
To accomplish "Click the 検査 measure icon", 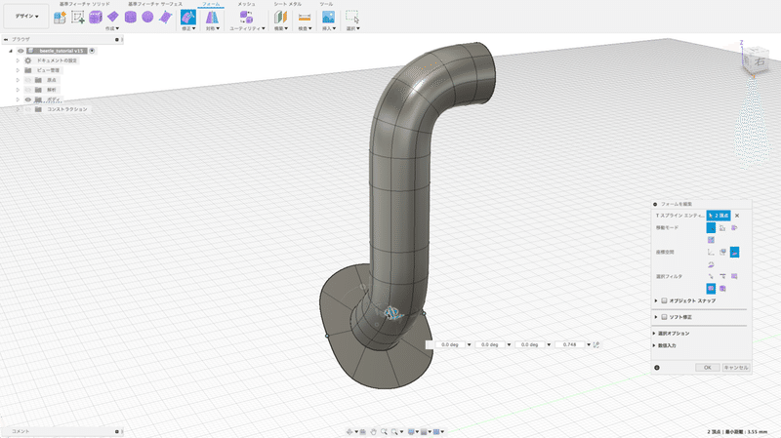I will [305, 18].
